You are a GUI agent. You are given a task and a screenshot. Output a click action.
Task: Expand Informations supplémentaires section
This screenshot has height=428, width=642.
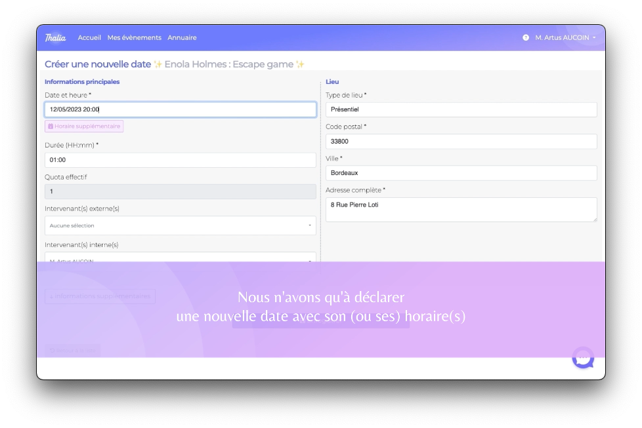(100, 296)
